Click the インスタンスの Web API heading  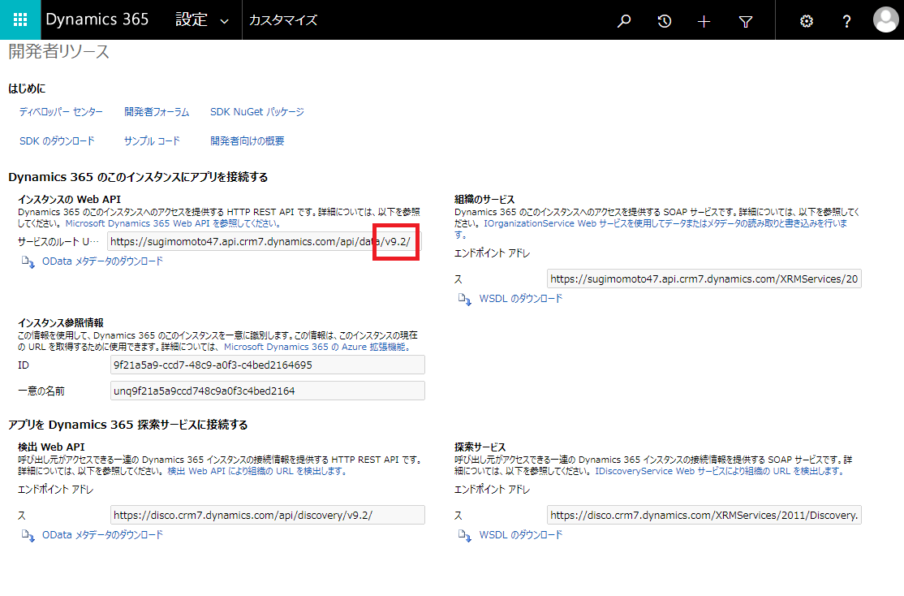click(x=69, y=200)
